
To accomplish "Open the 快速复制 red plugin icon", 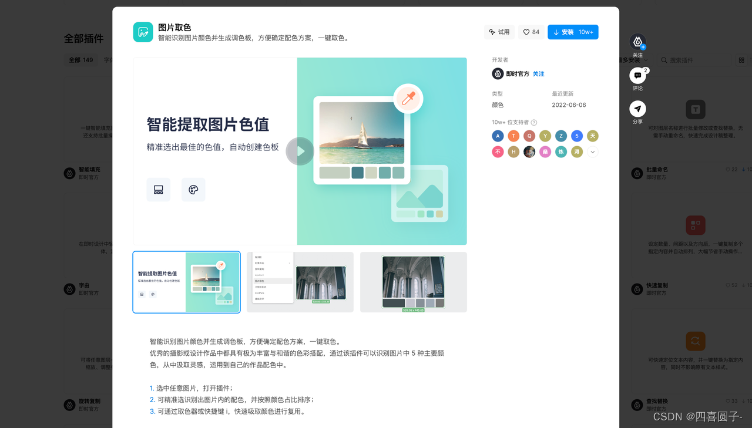I will click(x=696, y=225).
